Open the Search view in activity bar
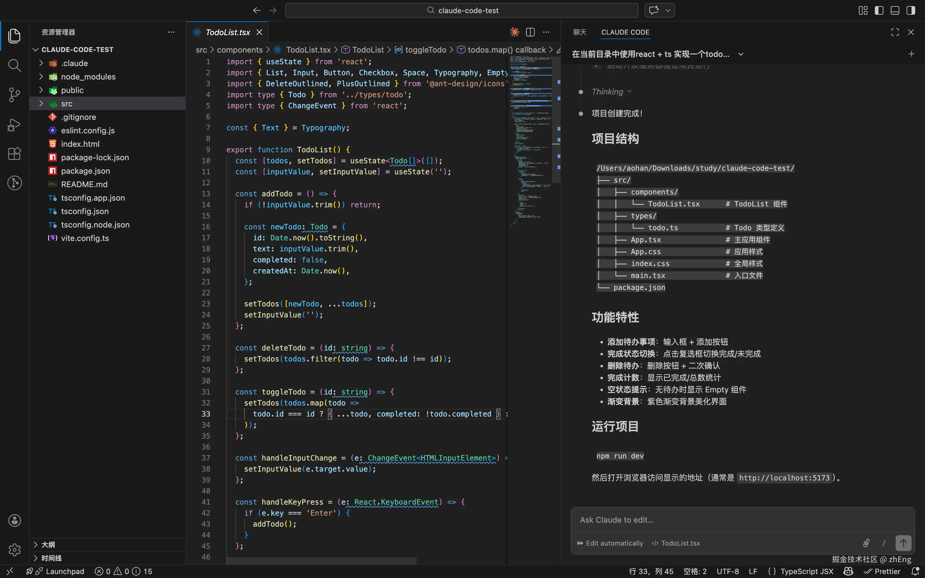The width and height of the screenshot is (925, 578). 14,65
